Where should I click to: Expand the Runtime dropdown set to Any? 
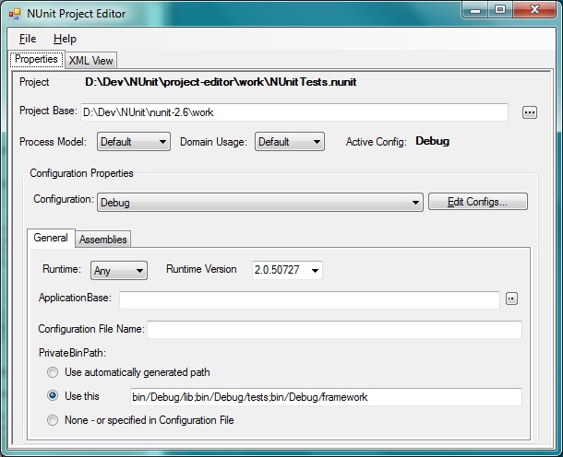click(119, 271)
